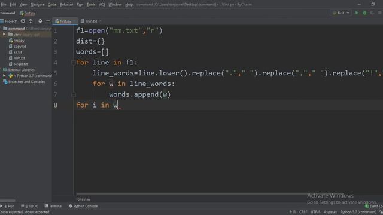Select Scratches and Consoles node
Screen dimensions: 383x215
[26, 82]
